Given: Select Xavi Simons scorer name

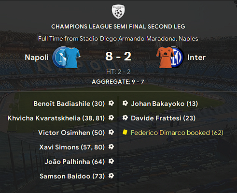Looking at the screenshot, I should (x=59, y=147).
